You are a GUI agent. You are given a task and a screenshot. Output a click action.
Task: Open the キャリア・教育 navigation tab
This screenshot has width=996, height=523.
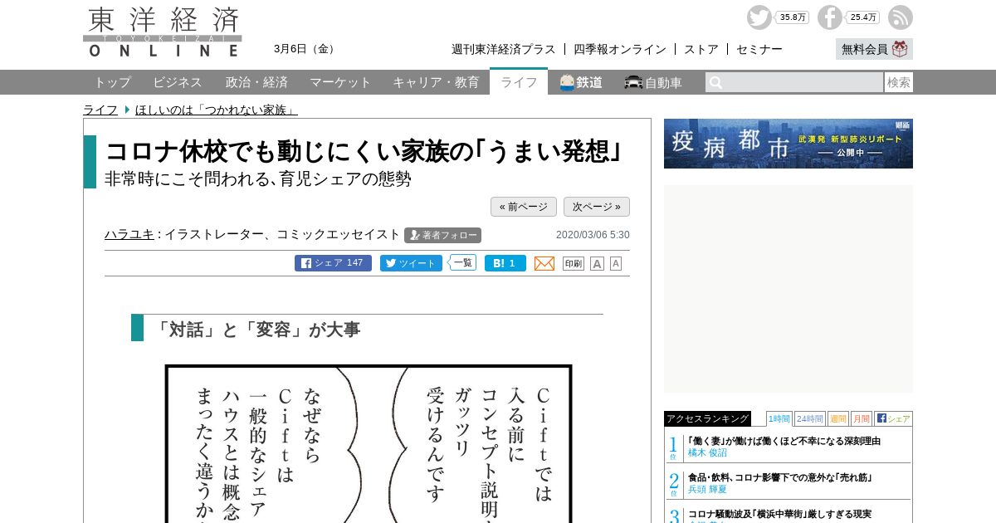click(436, 82)
